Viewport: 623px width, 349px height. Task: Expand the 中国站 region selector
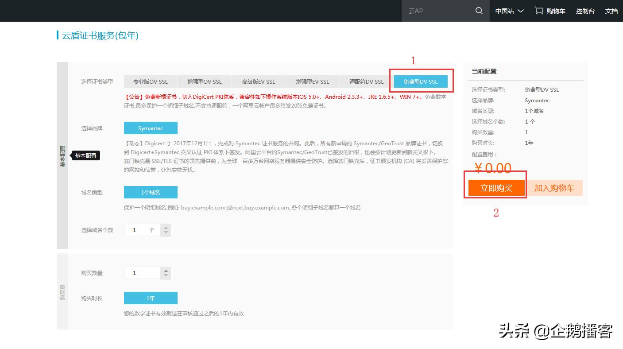508,11
